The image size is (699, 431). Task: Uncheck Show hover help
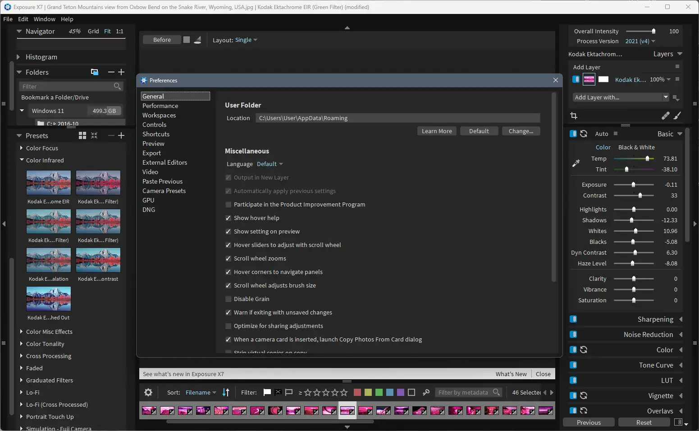click(228, 218)
